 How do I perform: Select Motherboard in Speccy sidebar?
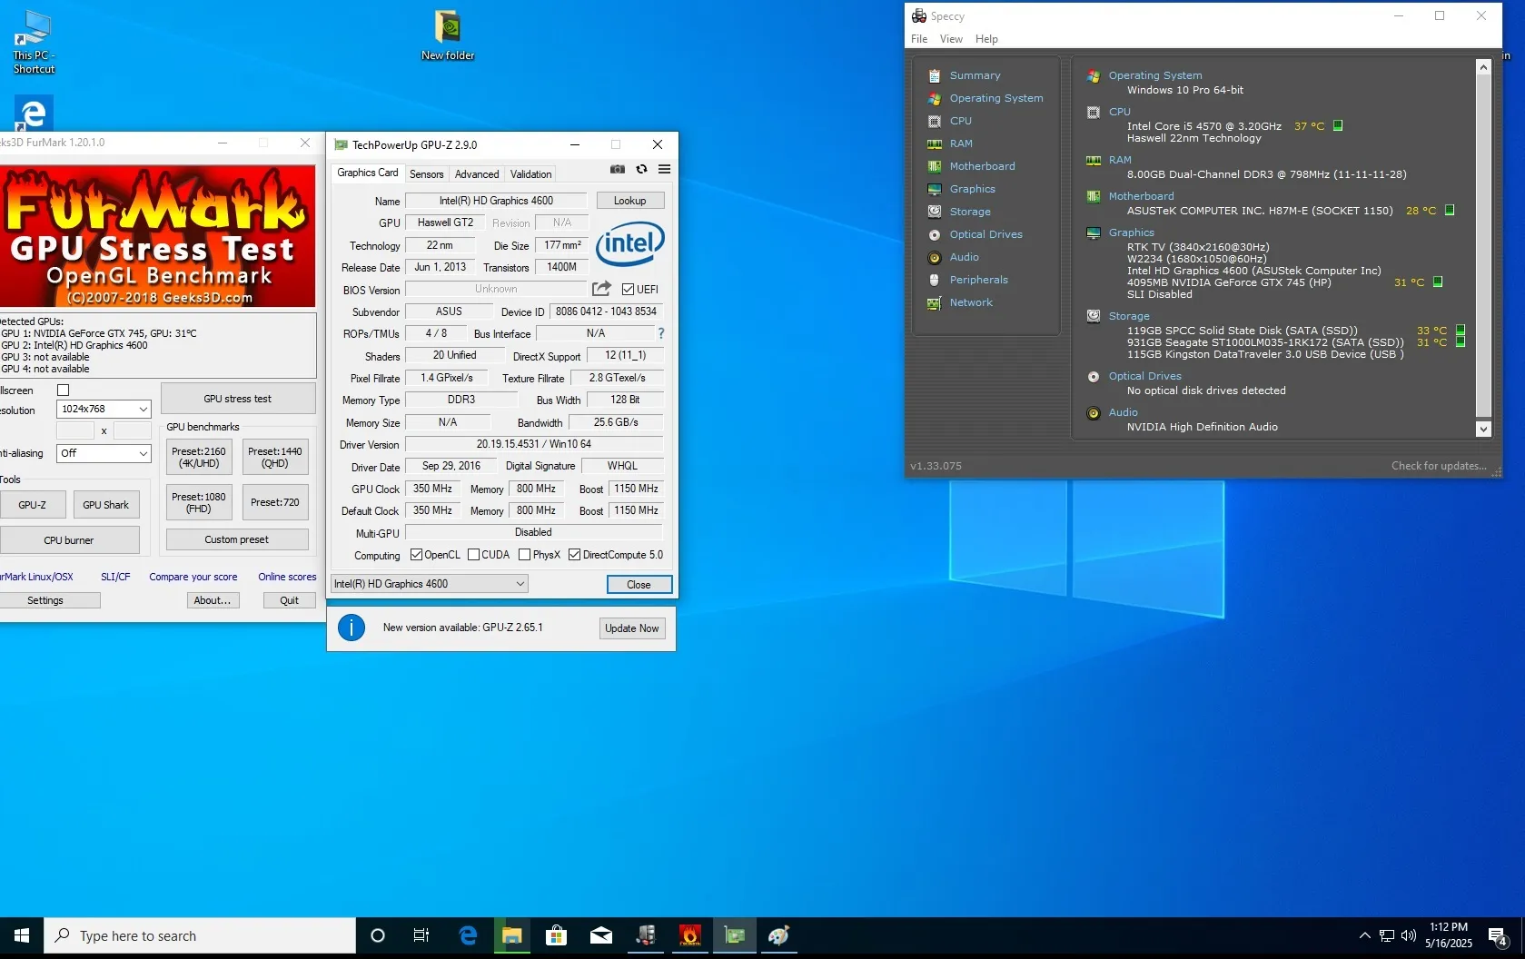[x=983, y=166]
